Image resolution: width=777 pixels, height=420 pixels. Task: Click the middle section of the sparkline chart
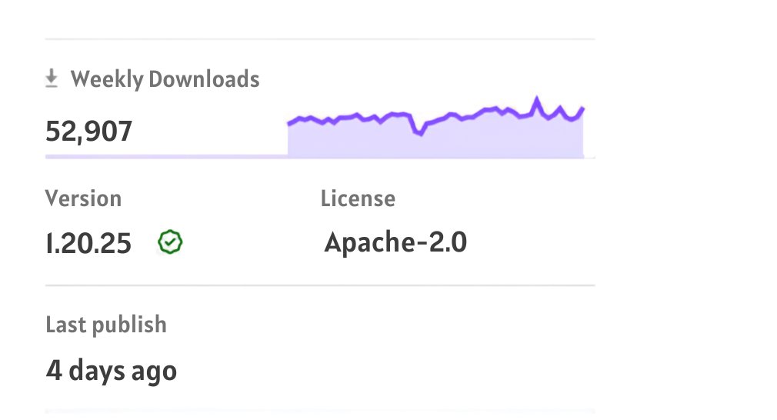(x=436, y=120)
